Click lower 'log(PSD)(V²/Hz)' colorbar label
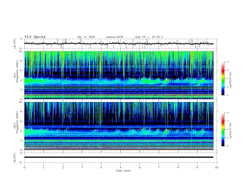 tap(231, 131)
